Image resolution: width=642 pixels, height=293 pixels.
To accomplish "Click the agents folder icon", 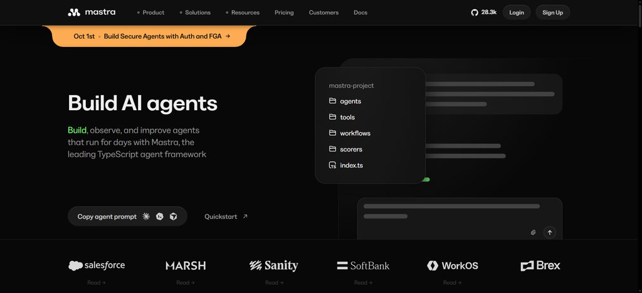I will click(x=332, y=101).
